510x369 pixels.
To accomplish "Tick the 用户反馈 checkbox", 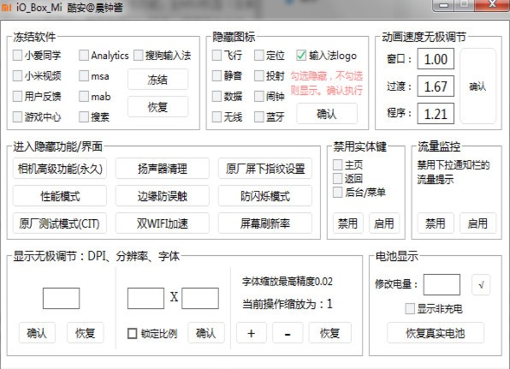I will pos(17,97).
